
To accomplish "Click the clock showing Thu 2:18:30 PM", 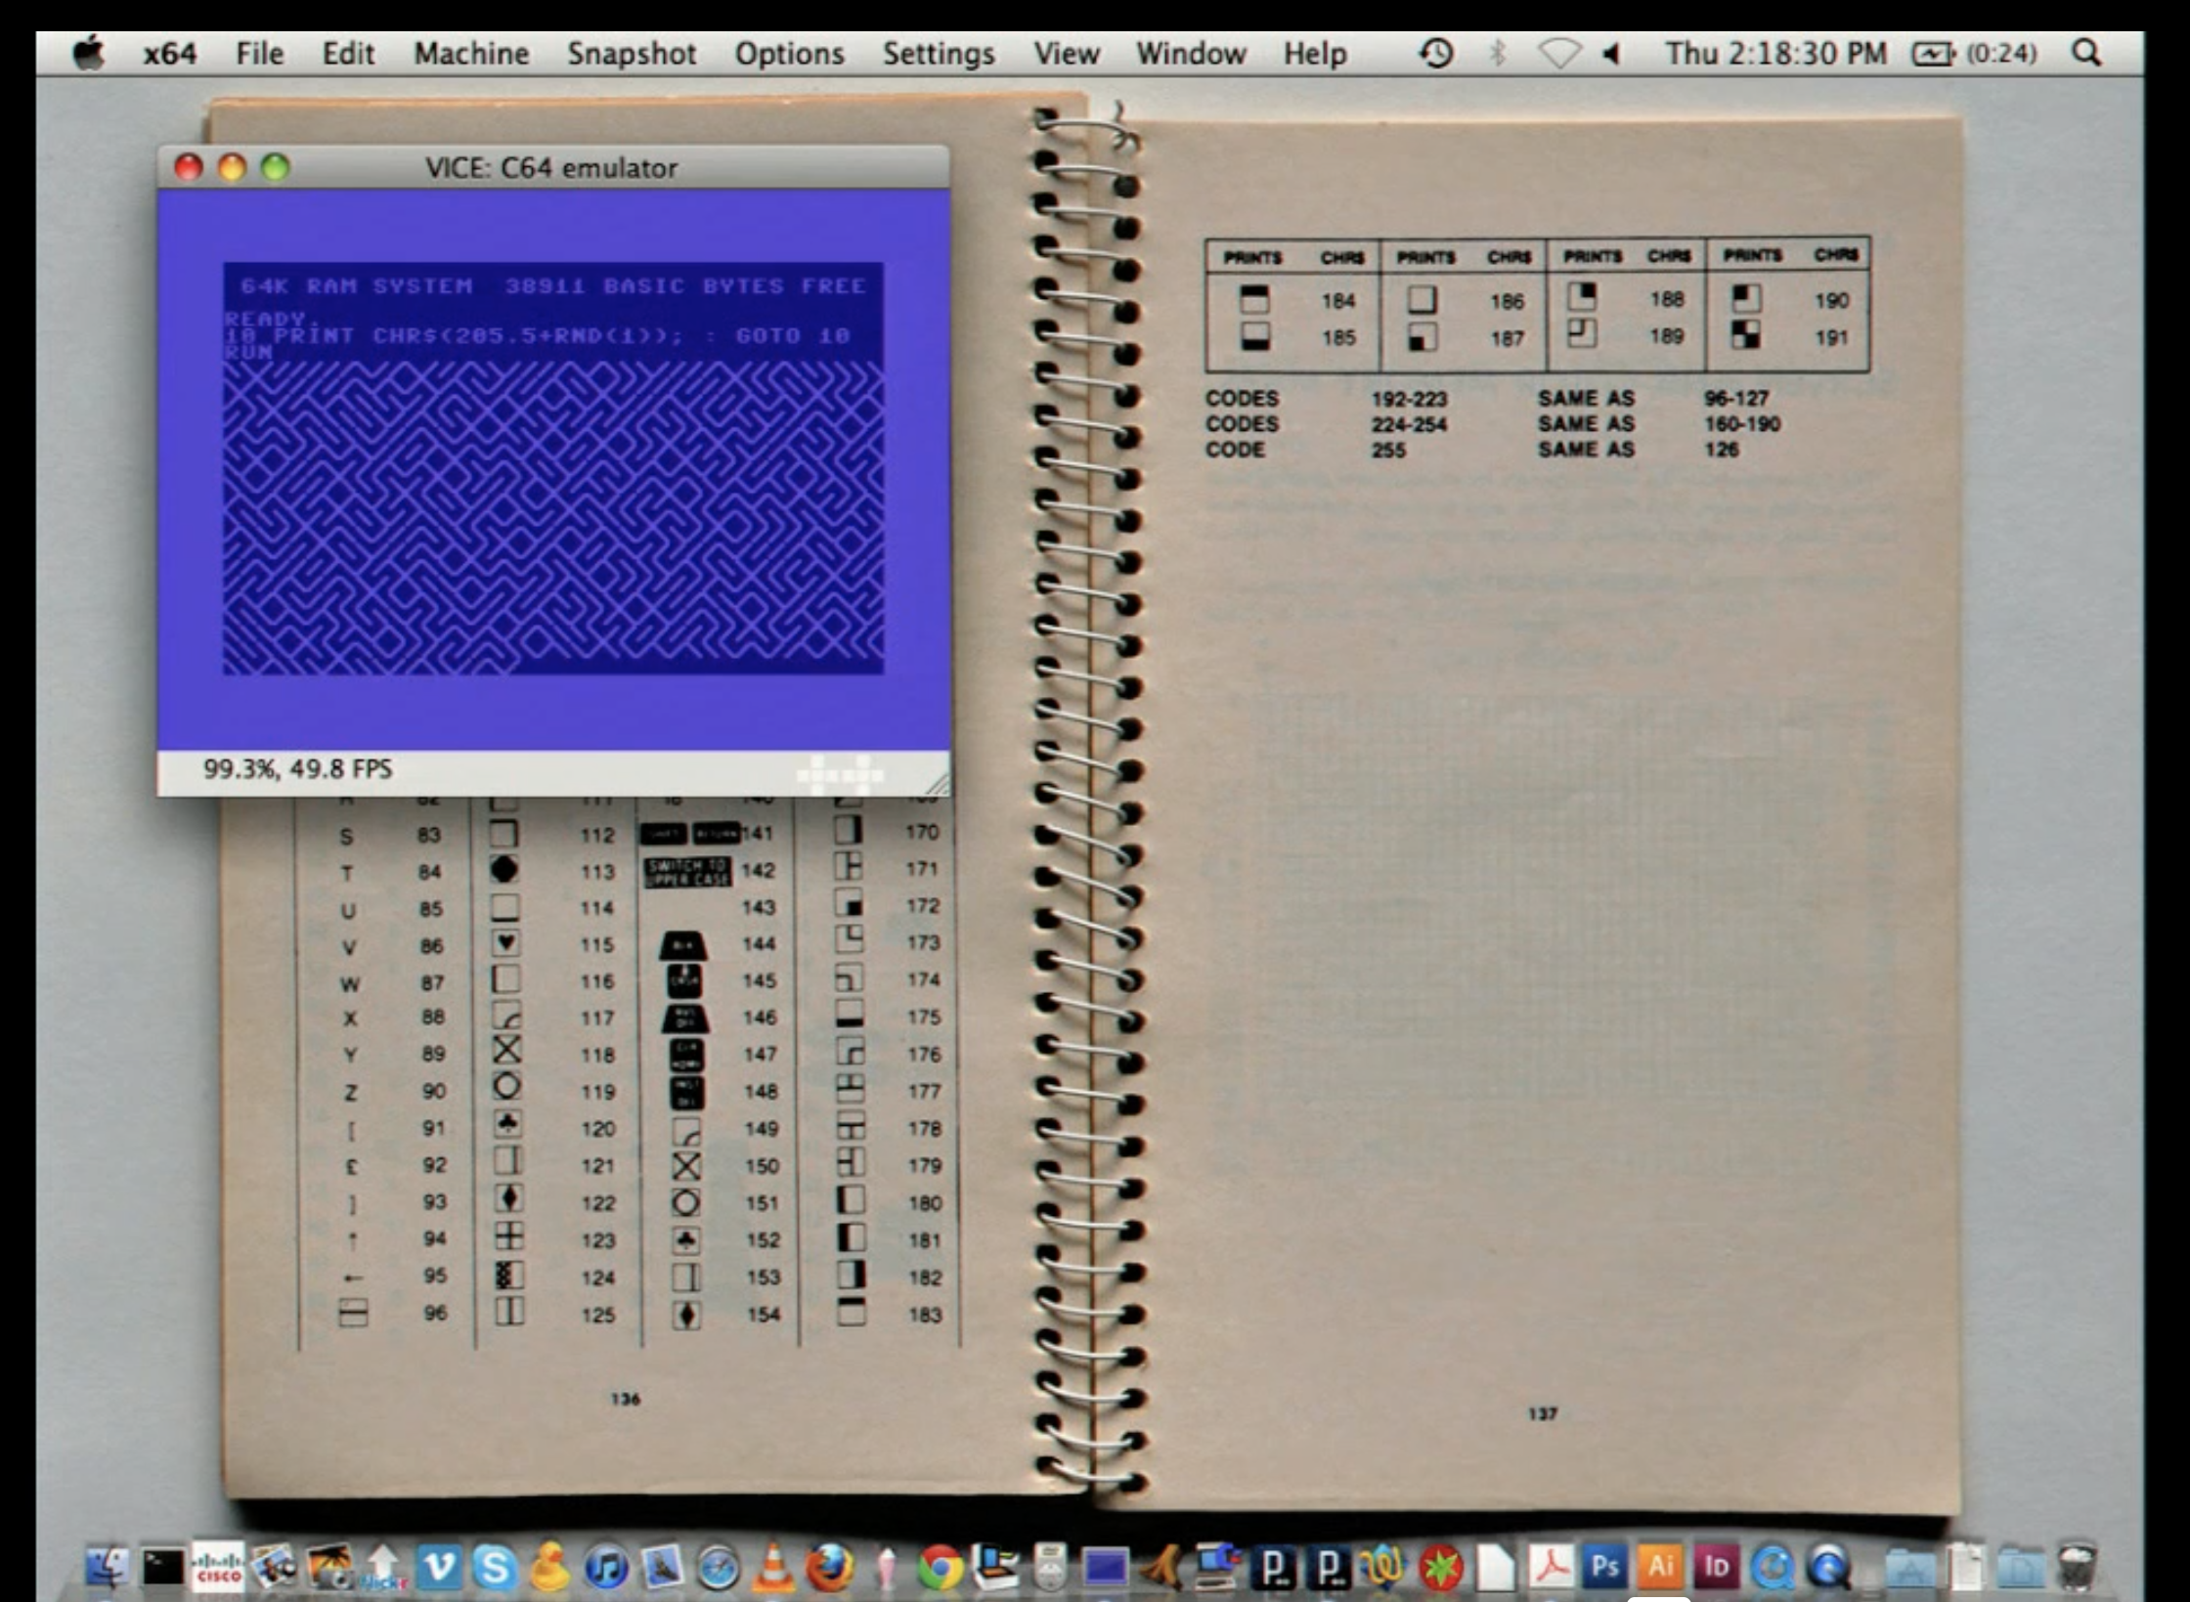I will click(x=1776, y=53).
